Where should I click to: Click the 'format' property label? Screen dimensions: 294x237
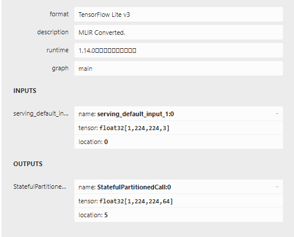point(59,14)
